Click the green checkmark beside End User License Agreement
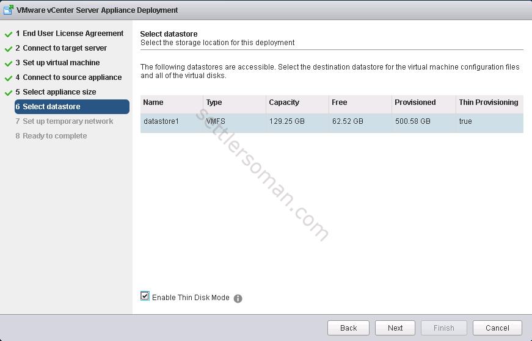This screenshot has width=532, height=341. 9,34
